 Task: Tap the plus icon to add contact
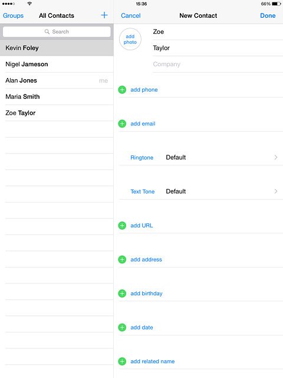tap(104, 15)
